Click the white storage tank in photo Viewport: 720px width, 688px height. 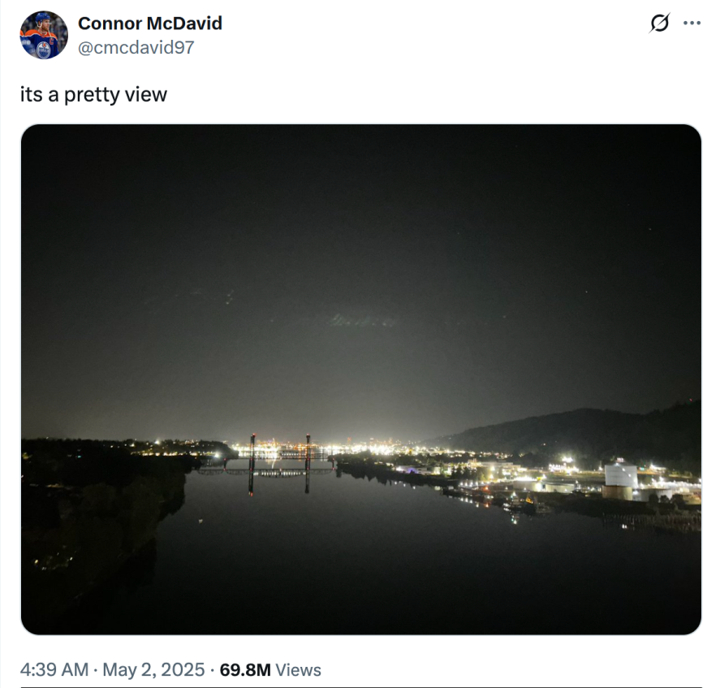(621, 476)
